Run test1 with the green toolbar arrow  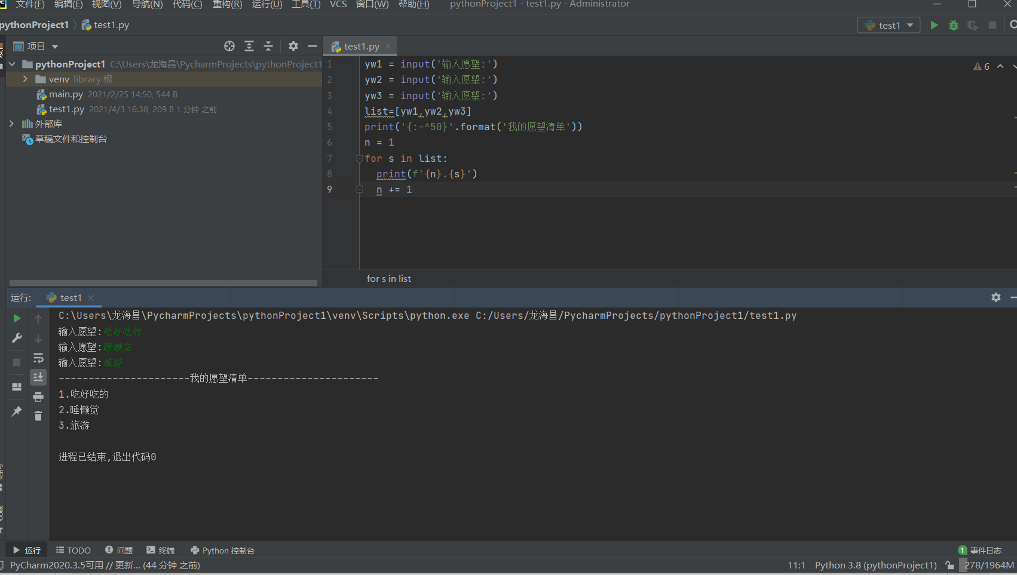click(x=934, y=25)
